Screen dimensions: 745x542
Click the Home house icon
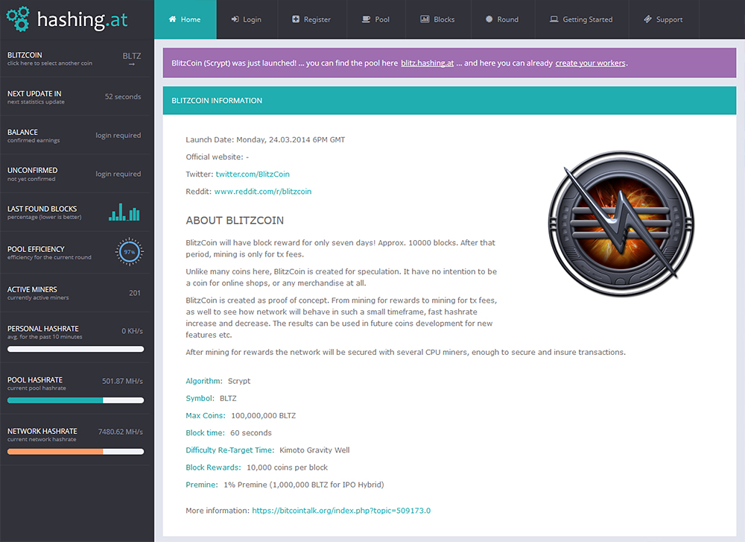[173, 19]
